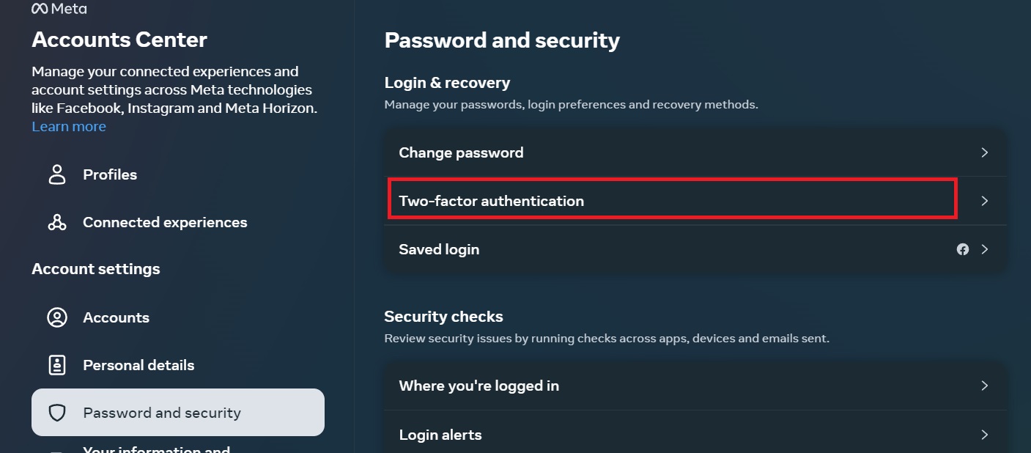Open the Change password option
The height and width of the screenshot is (453, 1031).
461,152
